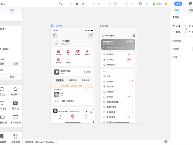Select the 主画板 artboard title label

click(59, 26)
